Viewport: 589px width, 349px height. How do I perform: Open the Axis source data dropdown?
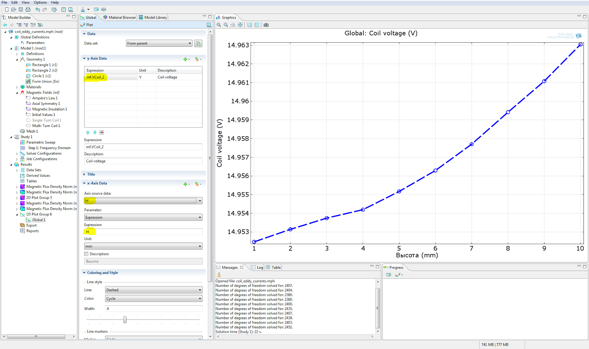tap(143, 201)
